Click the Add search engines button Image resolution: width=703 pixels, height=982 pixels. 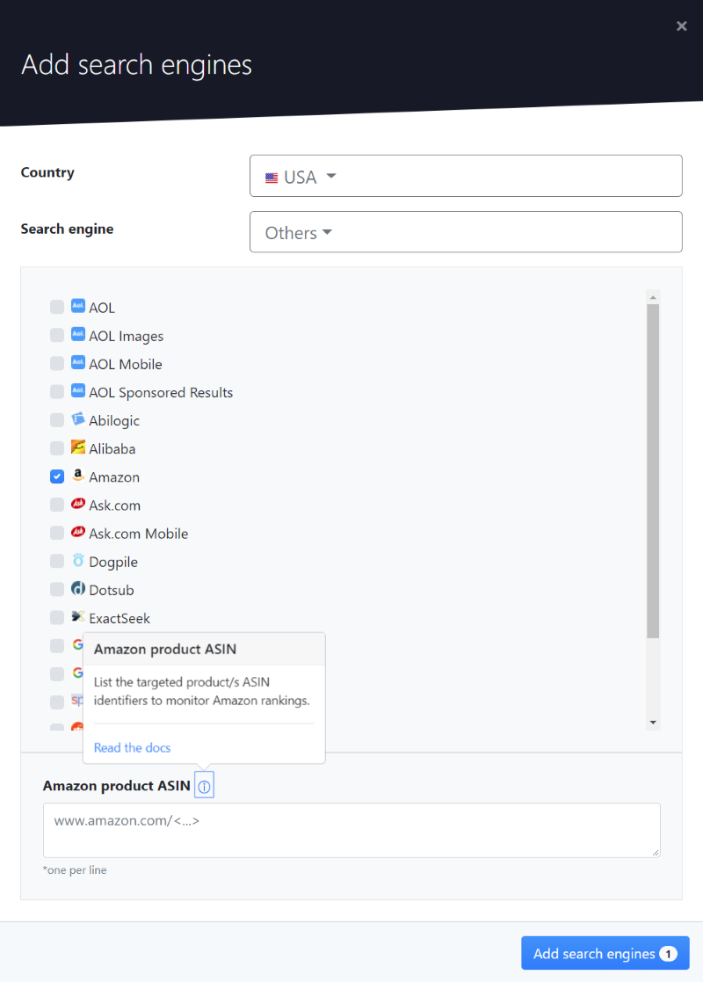(605, 953)
